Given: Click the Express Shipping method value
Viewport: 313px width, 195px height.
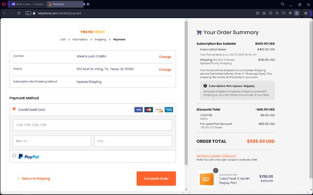Looking at the screenshot, I should (89, 82).
